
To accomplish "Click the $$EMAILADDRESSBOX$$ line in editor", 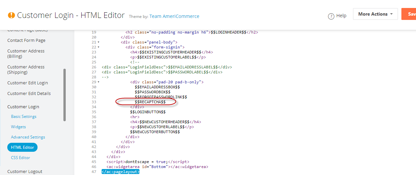I will coord(157,87).
